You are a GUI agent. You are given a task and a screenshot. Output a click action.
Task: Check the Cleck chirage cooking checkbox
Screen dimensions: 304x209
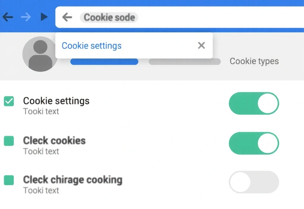tap(9, 180)
